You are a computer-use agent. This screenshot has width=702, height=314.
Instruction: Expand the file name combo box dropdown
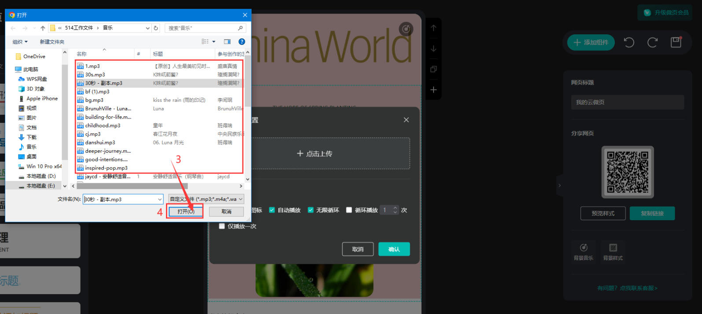pyautogui.click(x=160, y=199)
